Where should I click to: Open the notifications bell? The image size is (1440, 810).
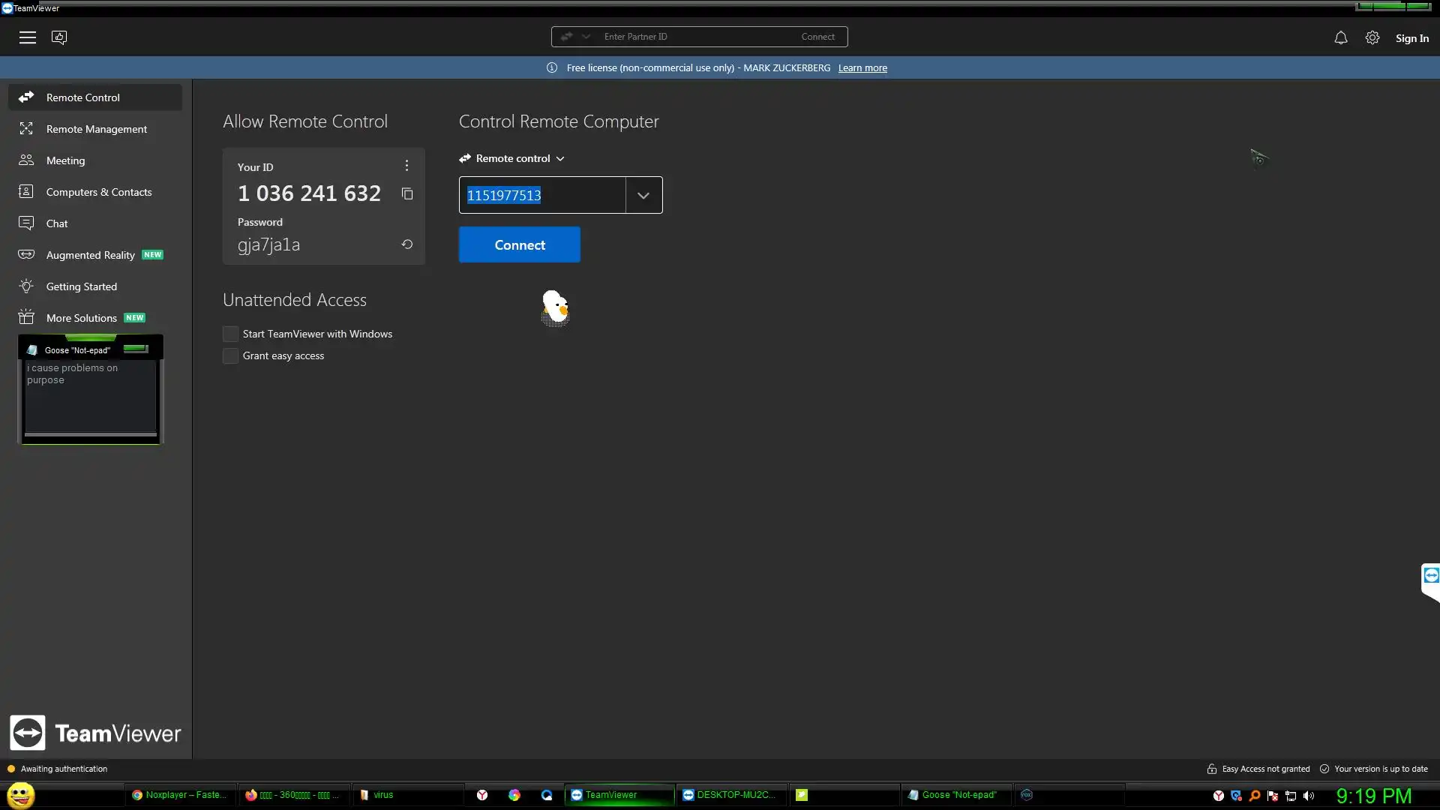(x=1341, y=37)
